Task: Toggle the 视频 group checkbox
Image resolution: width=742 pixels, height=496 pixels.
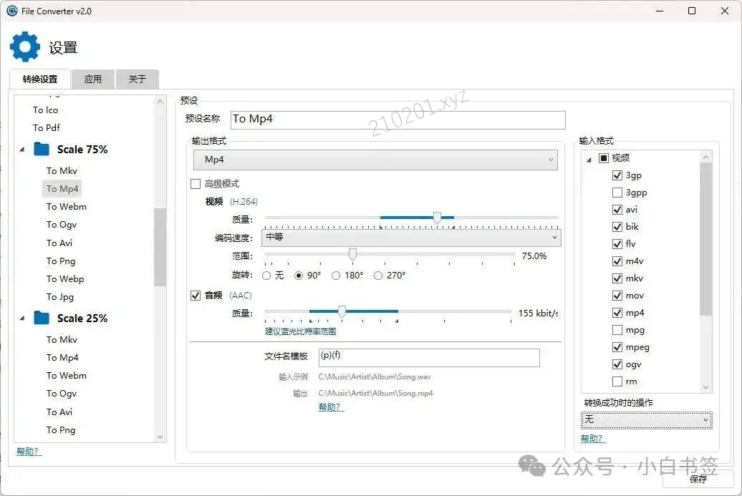Action: click(604, 158)
